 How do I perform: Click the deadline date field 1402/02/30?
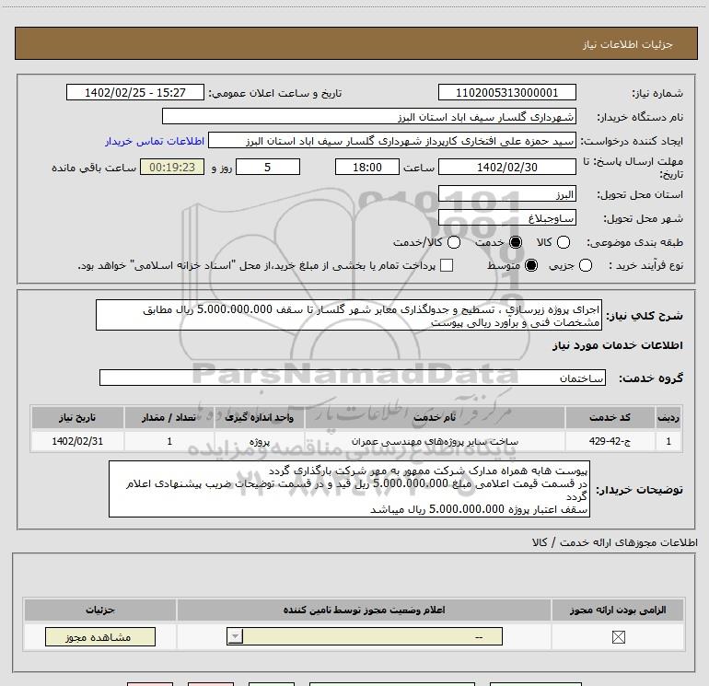[x=506, y=167]
